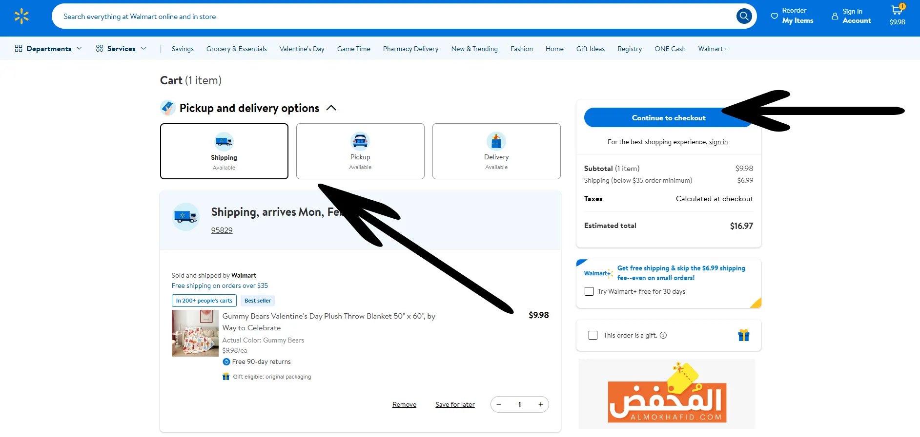The width and height of the screenshot is (920, 437).
Task: Click Free shipping on orders over $35 link
Action: [220, 285]
